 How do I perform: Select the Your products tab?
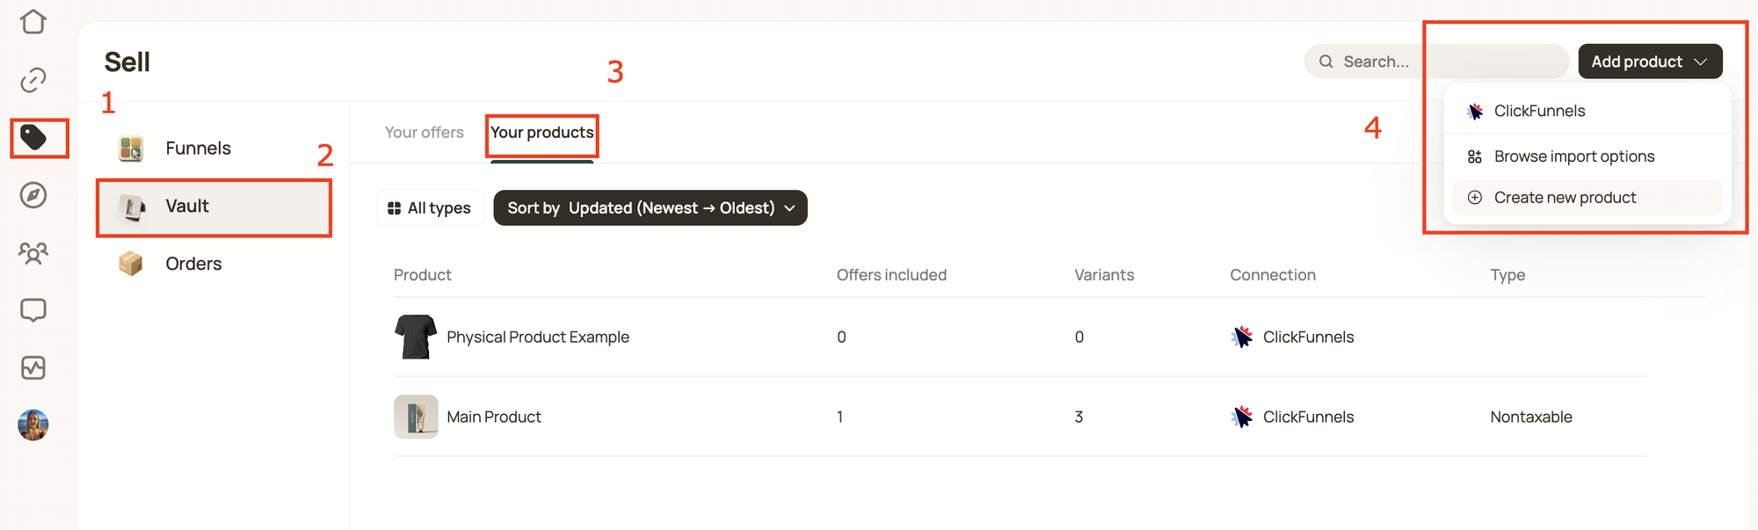pos(542,133)
